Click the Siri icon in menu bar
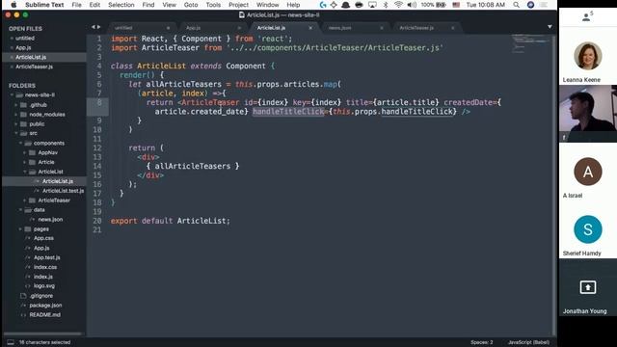The height and width of the screenshot is (347, 617). tap(530, 5)
